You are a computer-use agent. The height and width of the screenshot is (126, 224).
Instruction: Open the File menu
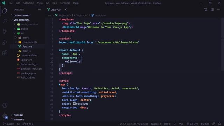click(x=10, y=3)
